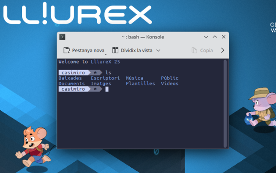Click the terminal vertical scrollbar
Image resolution: width=276 pixels, height=173 pixels.
225,101
